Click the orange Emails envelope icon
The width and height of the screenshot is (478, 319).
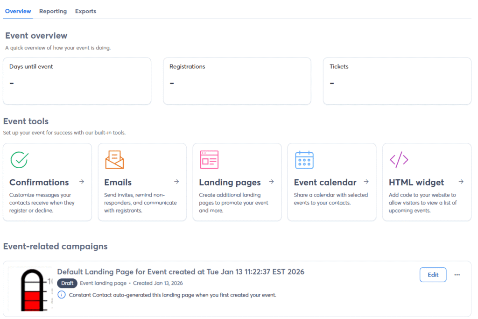tap(114, 160)
